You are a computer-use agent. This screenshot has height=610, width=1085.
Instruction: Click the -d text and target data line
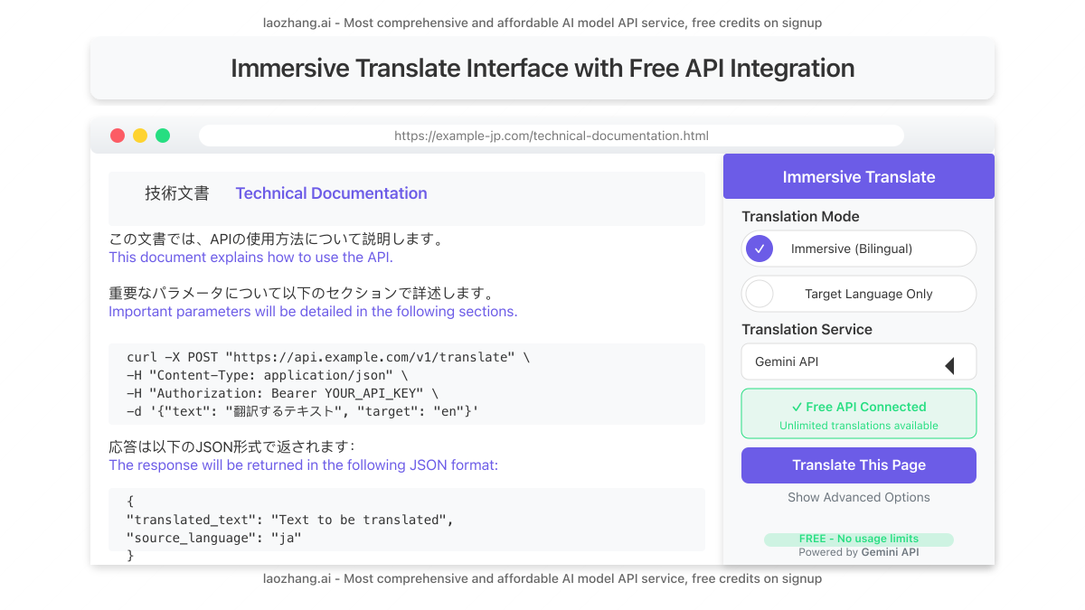(302, 411)
